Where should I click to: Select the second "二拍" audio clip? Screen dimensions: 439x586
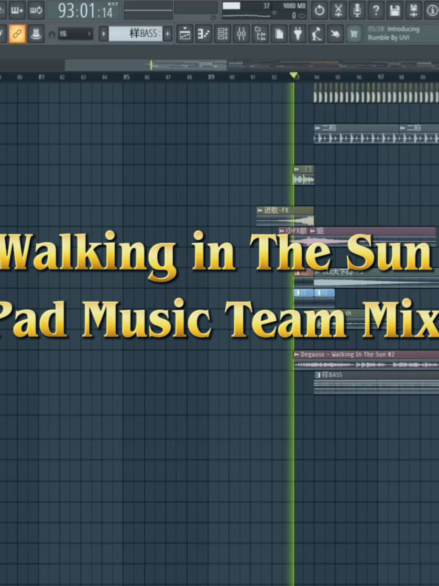pos(419,134)
